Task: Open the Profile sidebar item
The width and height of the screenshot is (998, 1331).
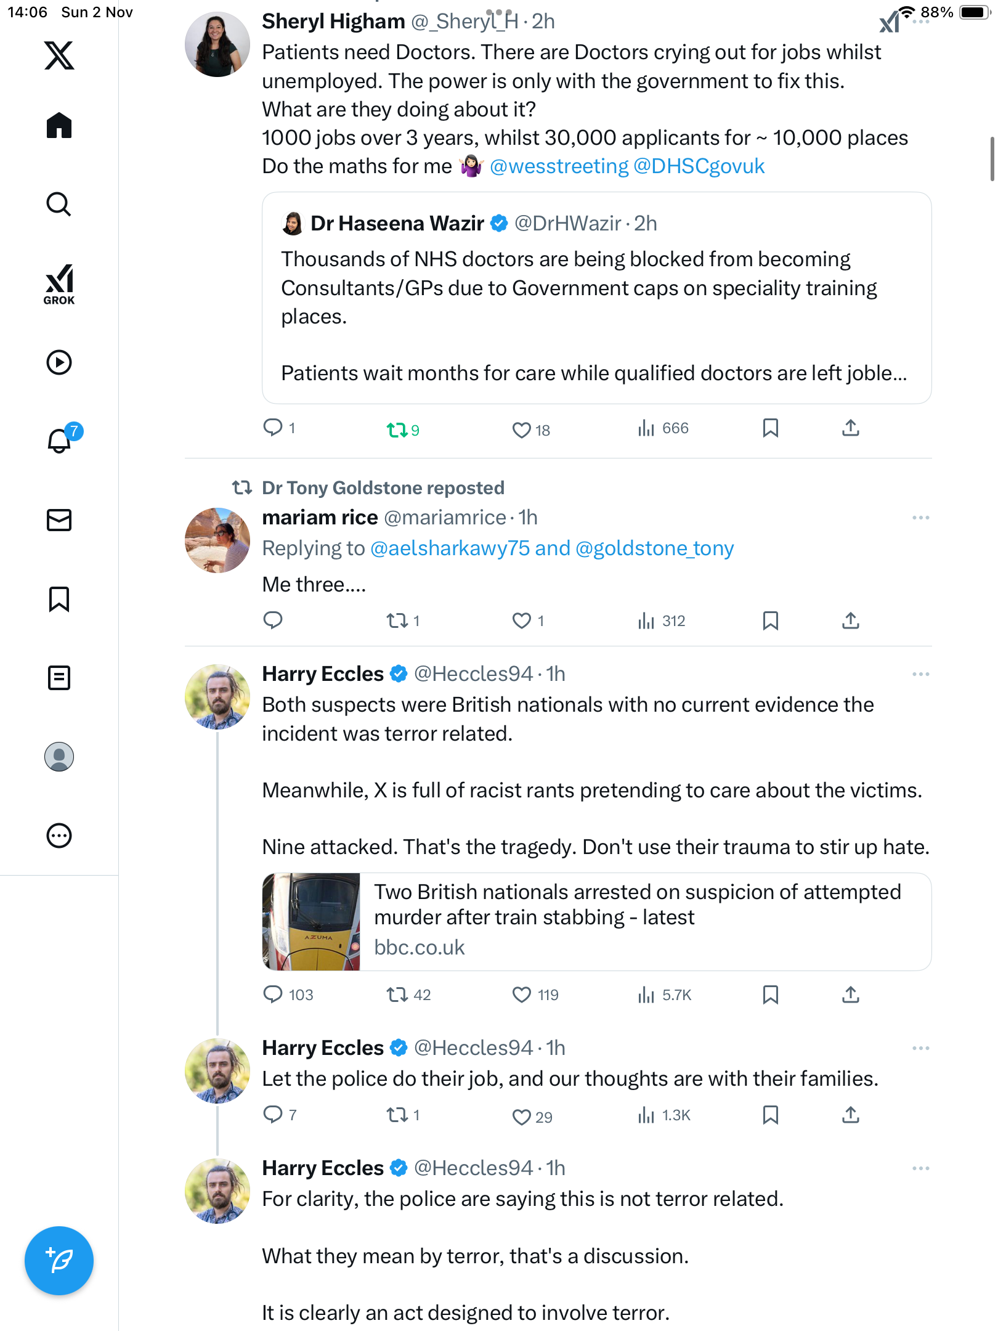Action: point(59,757)
